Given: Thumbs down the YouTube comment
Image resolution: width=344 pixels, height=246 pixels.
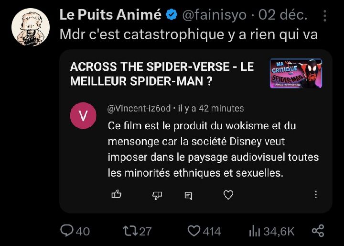Looking at the screenshot, I should point(158,195).
